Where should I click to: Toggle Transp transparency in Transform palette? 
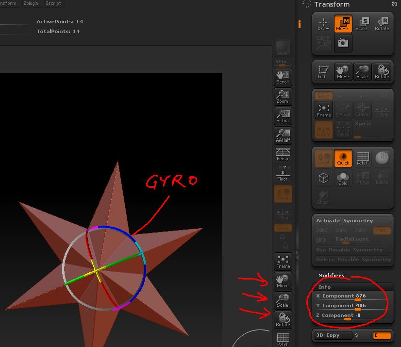[x=382, y=178]
